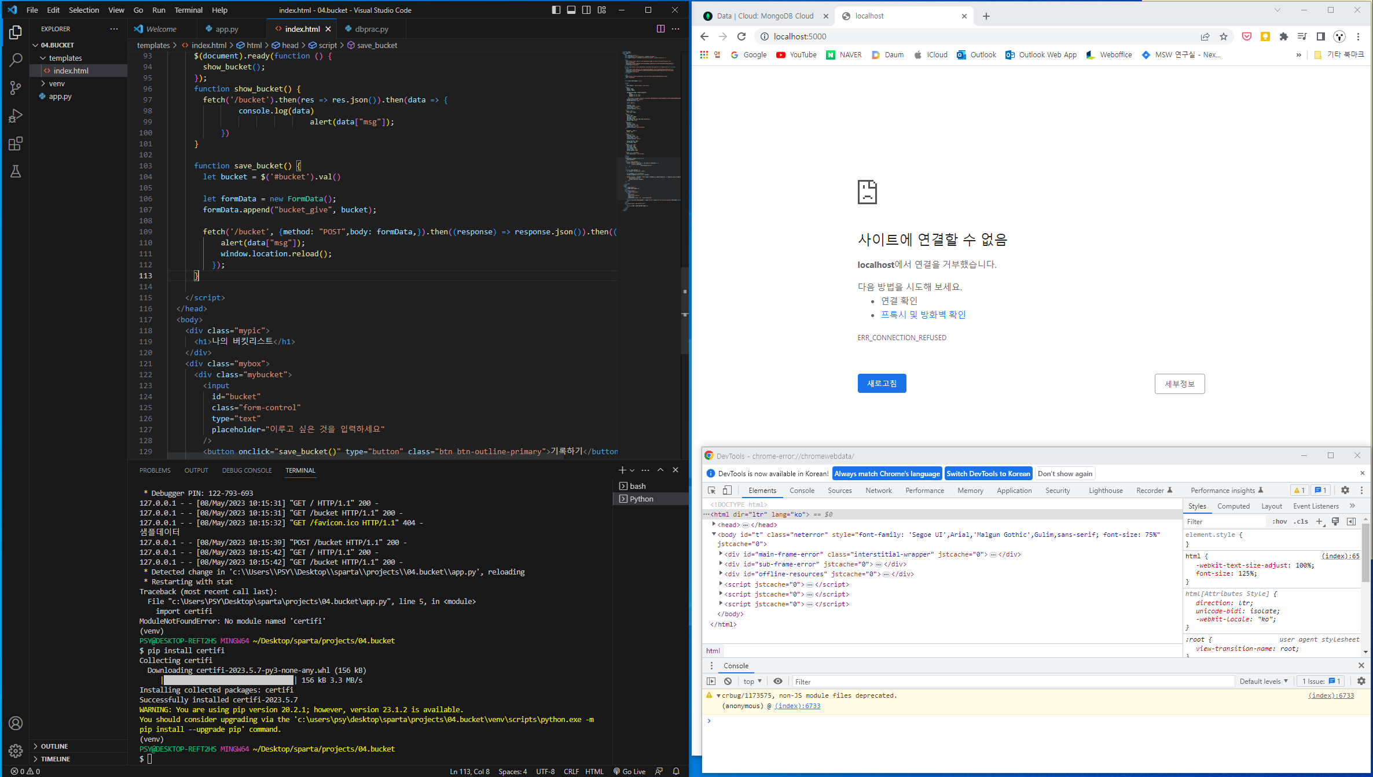Toggle Go Live server in status bar
Screen dimensions: 1373x777
[x=630, y=771]
